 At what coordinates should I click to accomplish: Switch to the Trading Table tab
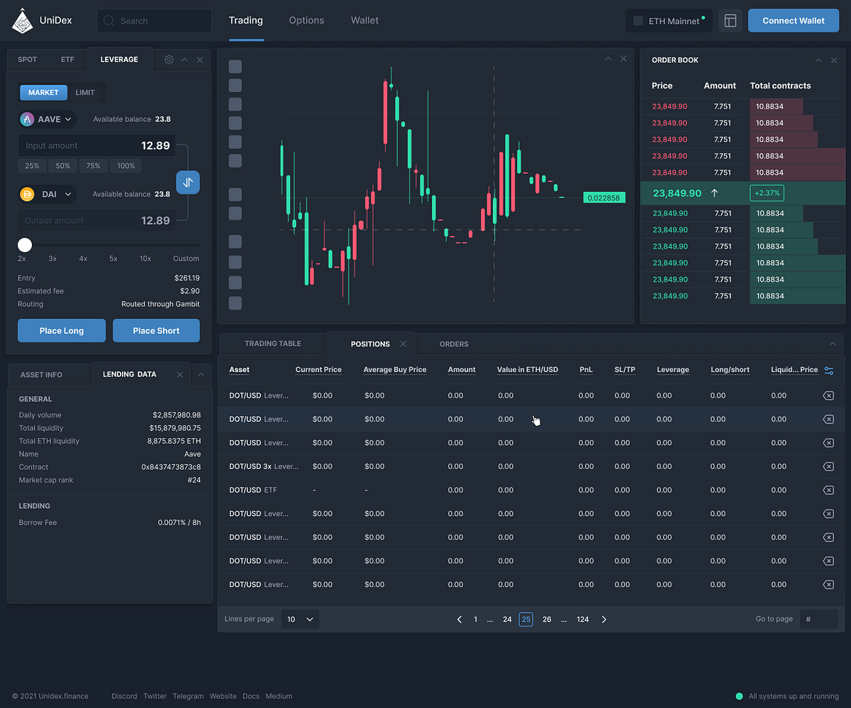pyautogui.click(x=273, y=344)
